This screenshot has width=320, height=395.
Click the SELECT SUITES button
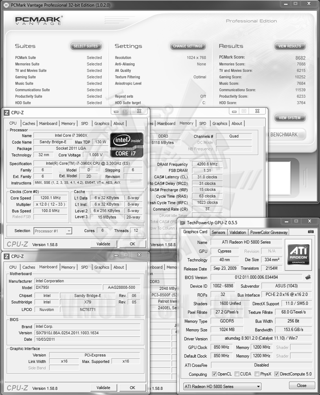coord(86,46)
